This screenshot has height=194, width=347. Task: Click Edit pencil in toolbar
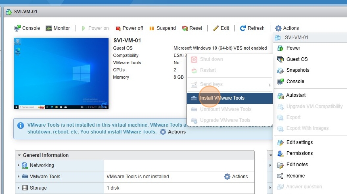(221, 28)
